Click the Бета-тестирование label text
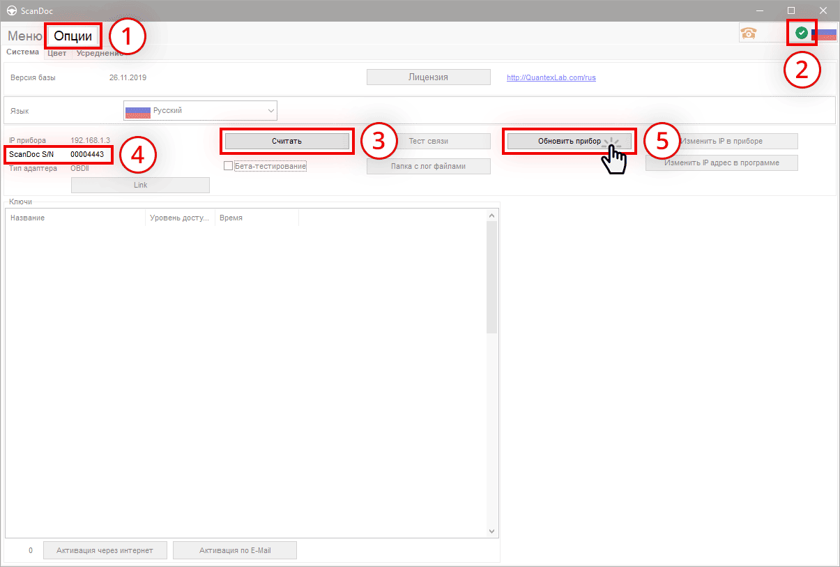Viewport: 840px width, 567px height. pyautogui.click(x=269, y=165)
